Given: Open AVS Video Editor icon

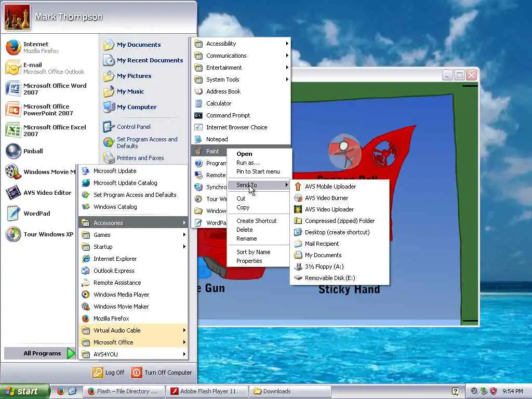Looking at the screenshot, I should [x=14, y=193].
